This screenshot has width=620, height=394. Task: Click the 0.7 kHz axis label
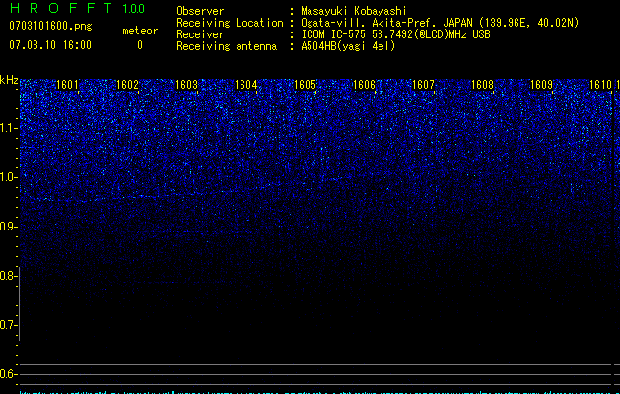click(x=8, y=325)
